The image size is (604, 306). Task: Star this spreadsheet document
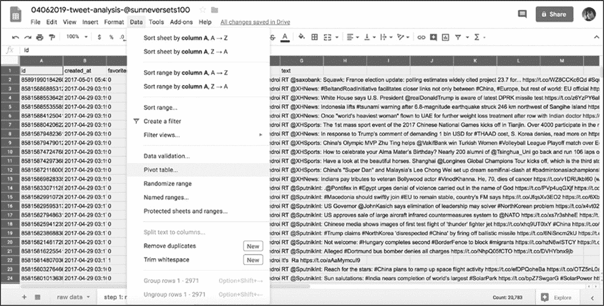click(202, 10)
